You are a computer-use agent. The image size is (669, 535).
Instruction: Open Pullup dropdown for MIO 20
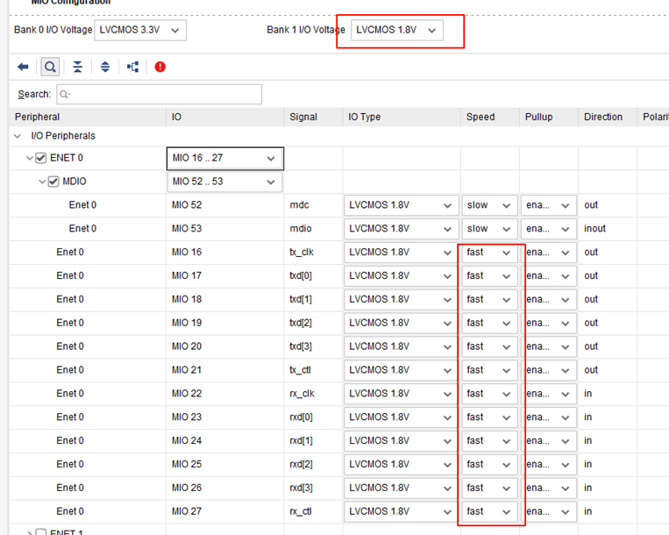(548, 346)
